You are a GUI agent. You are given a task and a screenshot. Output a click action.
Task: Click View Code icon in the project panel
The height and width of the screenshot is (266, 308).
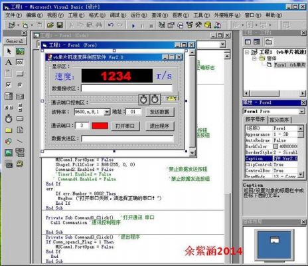point(248,42)
